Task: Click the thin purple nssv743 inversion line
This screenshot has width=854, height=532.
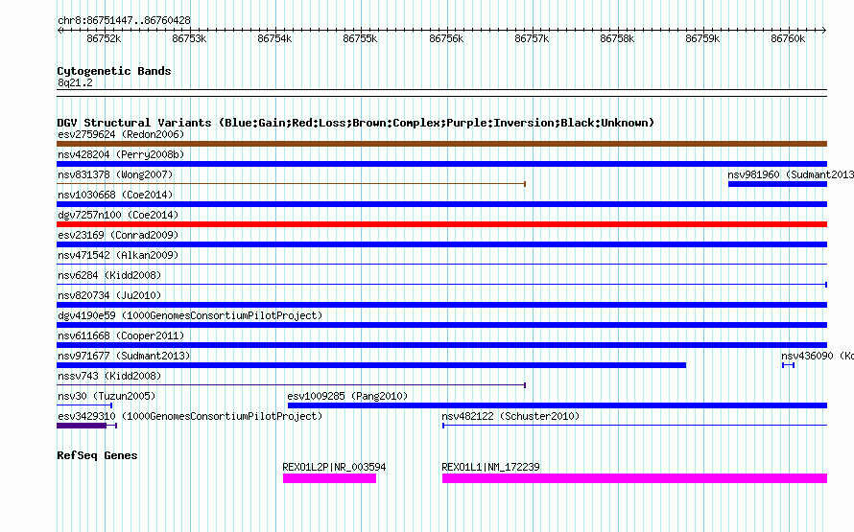Action: coord(292,385)
